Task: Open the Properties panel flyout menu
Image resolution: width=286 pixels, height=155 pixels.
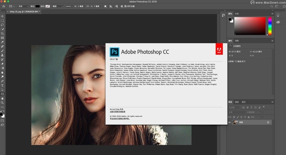Action: coord(272,41)
